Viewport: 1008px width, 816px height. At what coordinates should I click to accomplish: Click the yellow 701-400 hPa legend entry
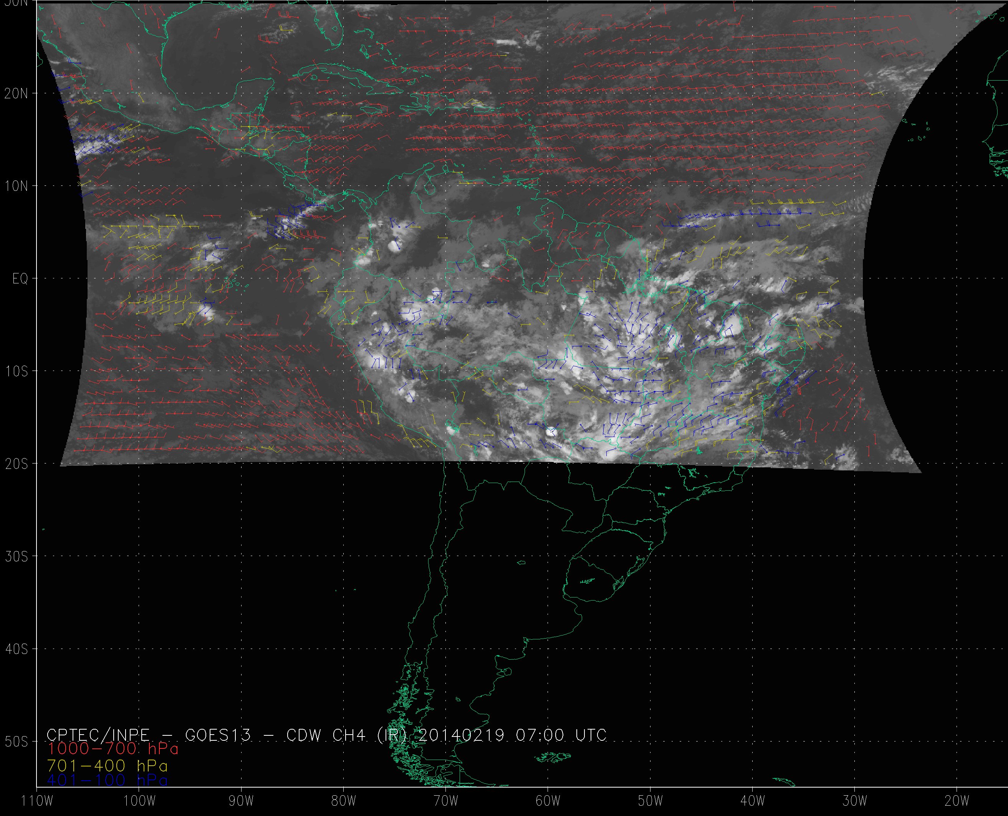point(107,766)
